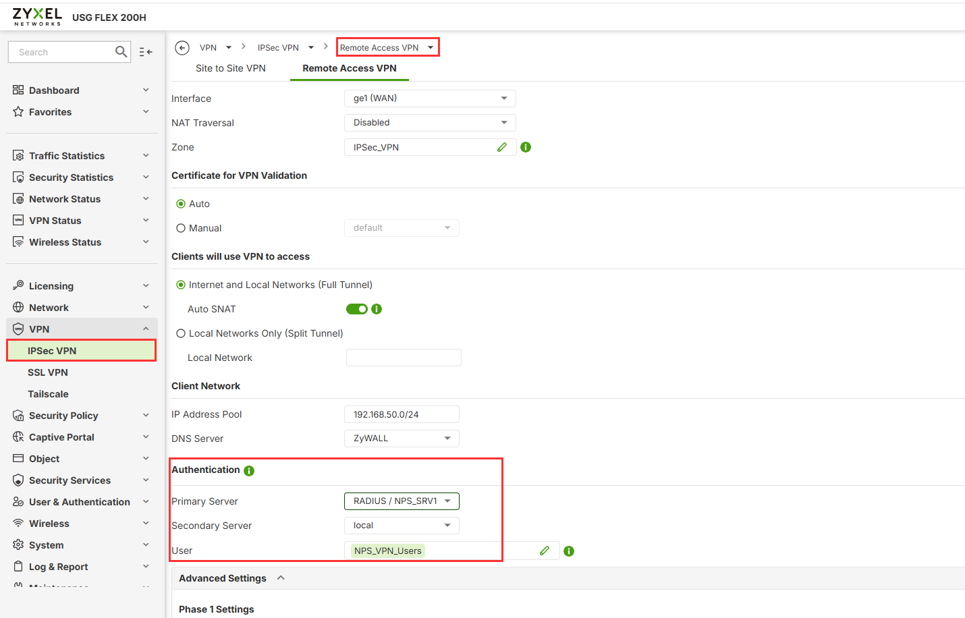Open SSL VPN in sidebar
This screenshot has width=965, height=618.
point(48,372)
